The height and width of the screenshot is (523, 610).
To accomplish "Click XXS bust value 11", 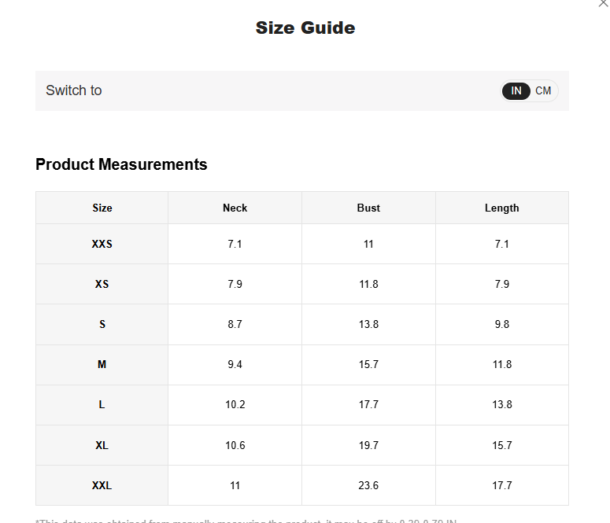I will coord(368,244).
